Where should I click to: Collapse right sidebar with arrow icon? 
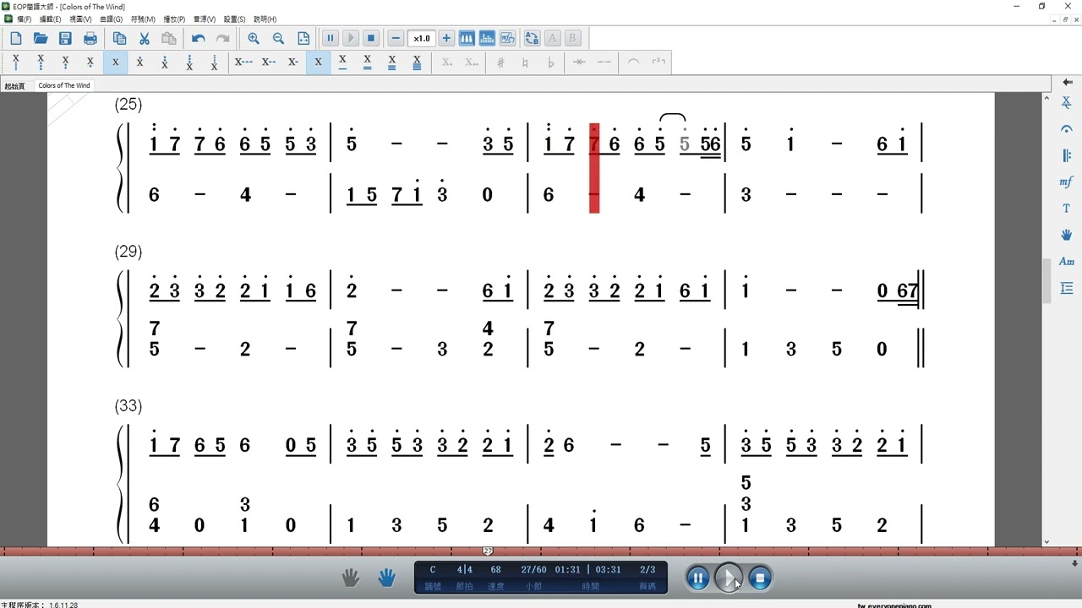(1067, 82)
